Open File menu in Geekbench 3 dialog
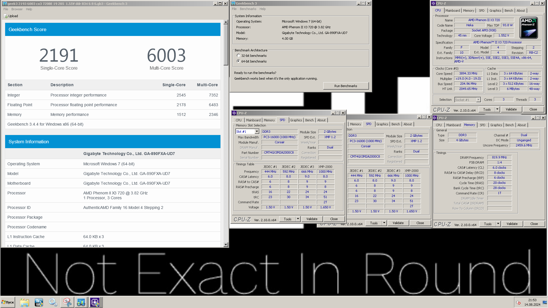 click(234, 9)
